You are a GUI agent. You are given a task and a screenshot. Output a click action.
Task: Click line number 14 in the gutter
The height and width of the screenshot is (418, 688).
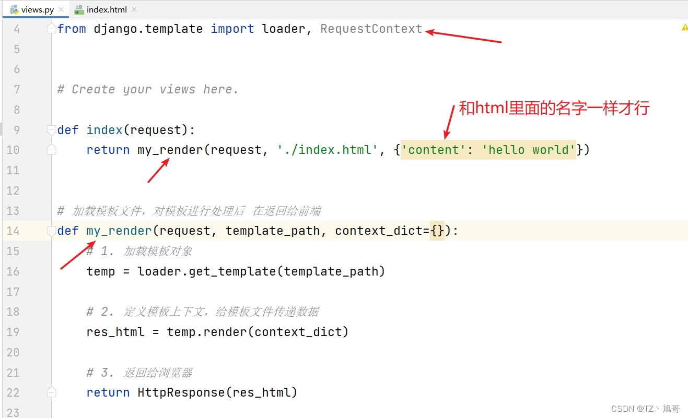13,231
